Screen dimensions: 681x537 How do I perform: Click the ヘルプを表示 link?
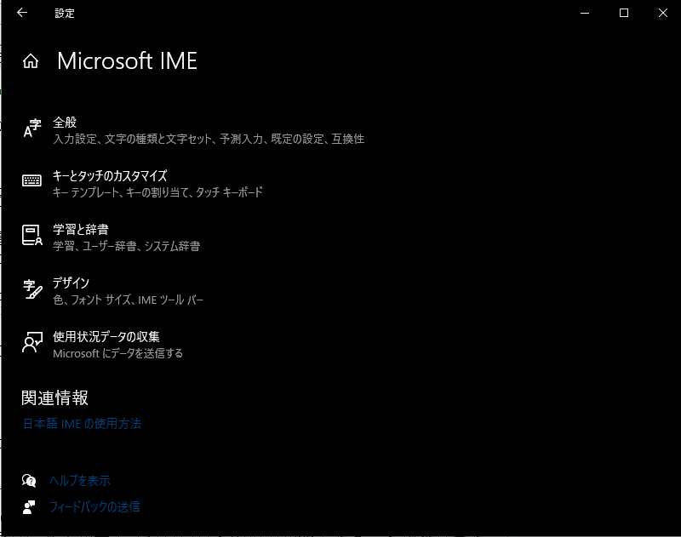tap(80, 481)
